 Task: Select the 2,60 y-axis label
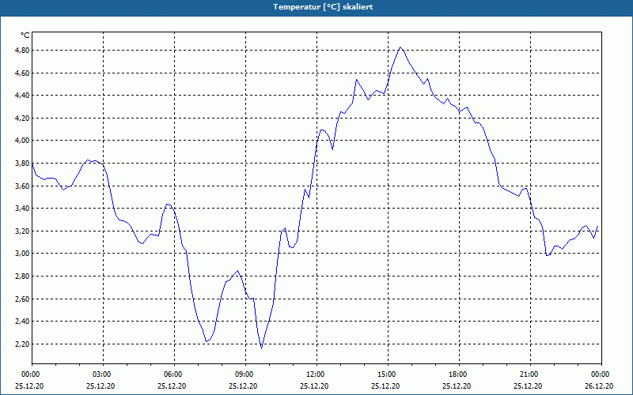point(22,299)
